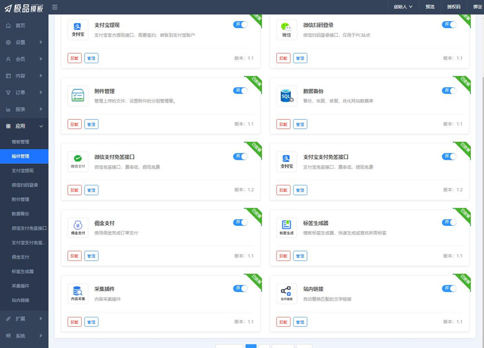
Task: Click the 采集插件 plugin icon
Action: click(78, 294)
